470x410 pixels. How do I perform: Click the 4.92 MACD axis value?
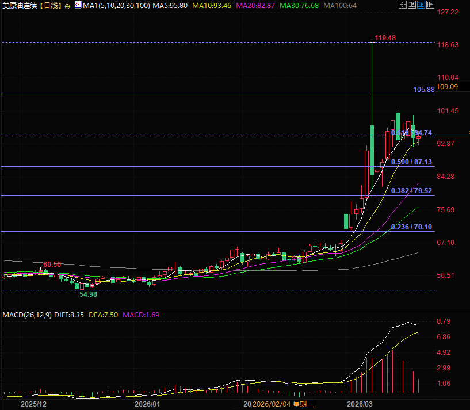coord(444,352)
